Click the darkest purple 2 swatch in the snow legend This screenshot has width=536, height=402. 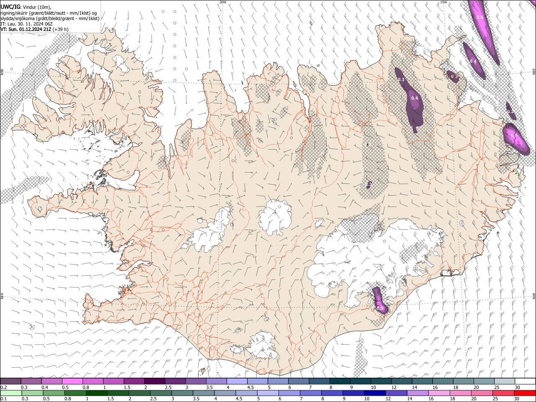[155, 381]
